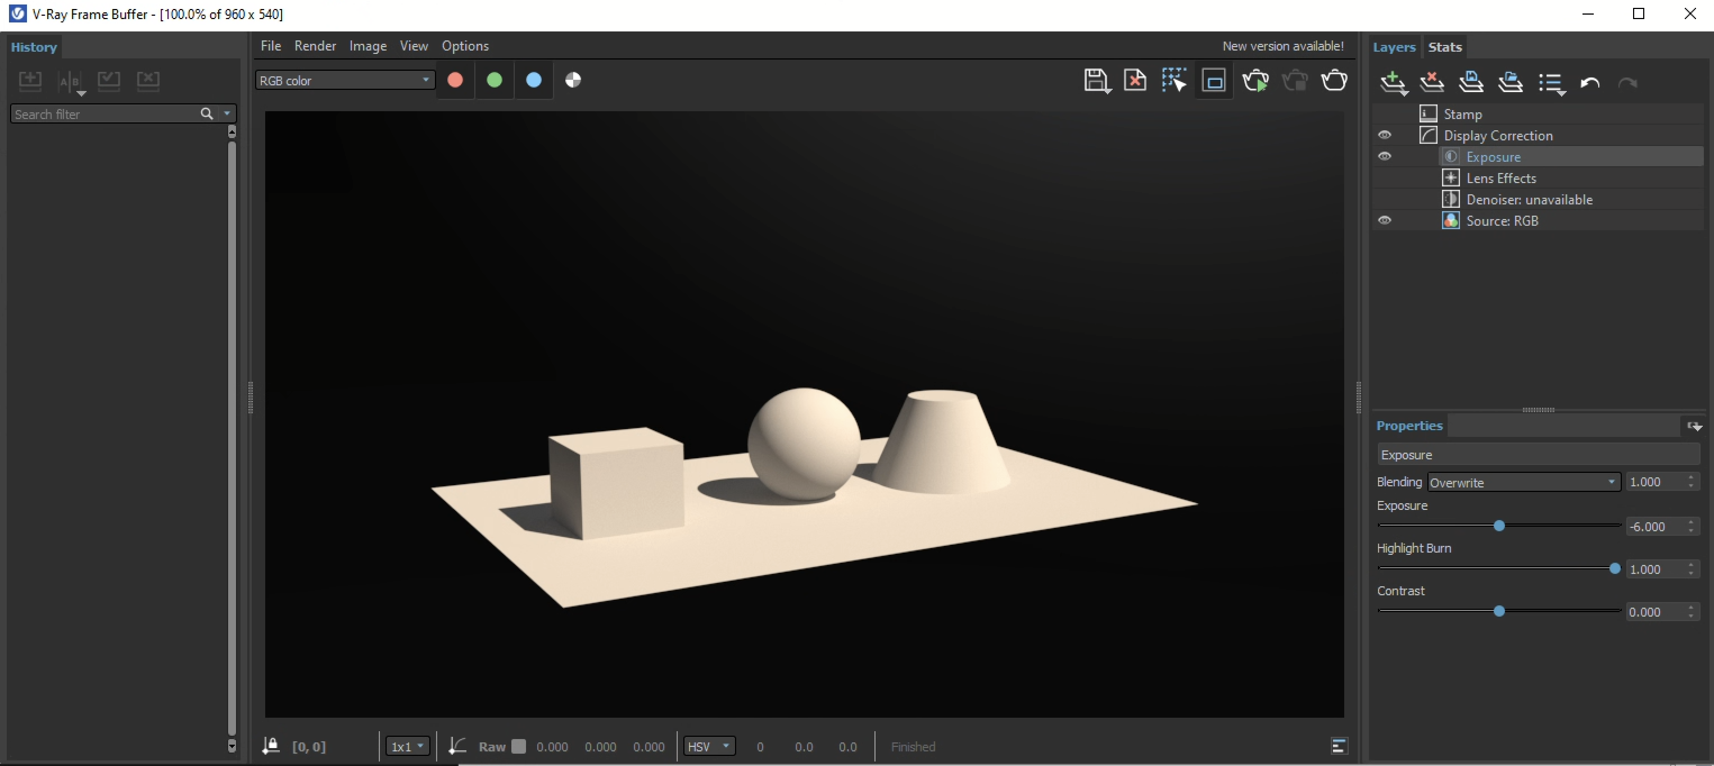This screenshot has width=1714, height=766.
Task: Click the Save image icon
Action: click(x=1096, y=80)
